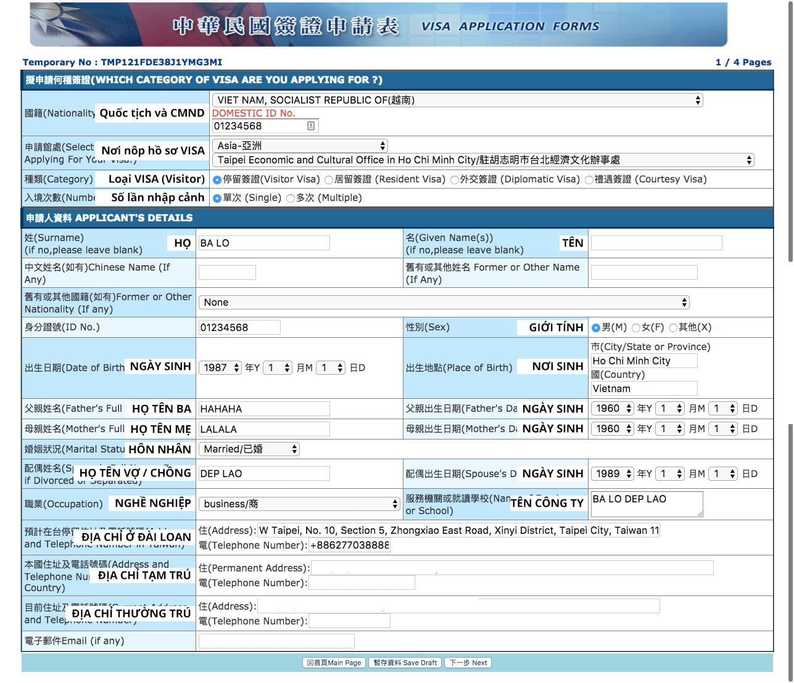Click the Save Draft button
794x683 pixels.
click(x=405, y=663)
